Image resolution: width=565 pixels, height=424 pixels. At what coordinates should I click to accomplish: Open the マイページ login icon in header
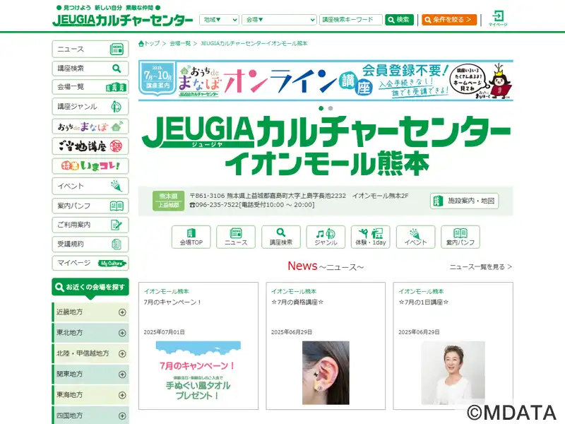tap(498, 18)
